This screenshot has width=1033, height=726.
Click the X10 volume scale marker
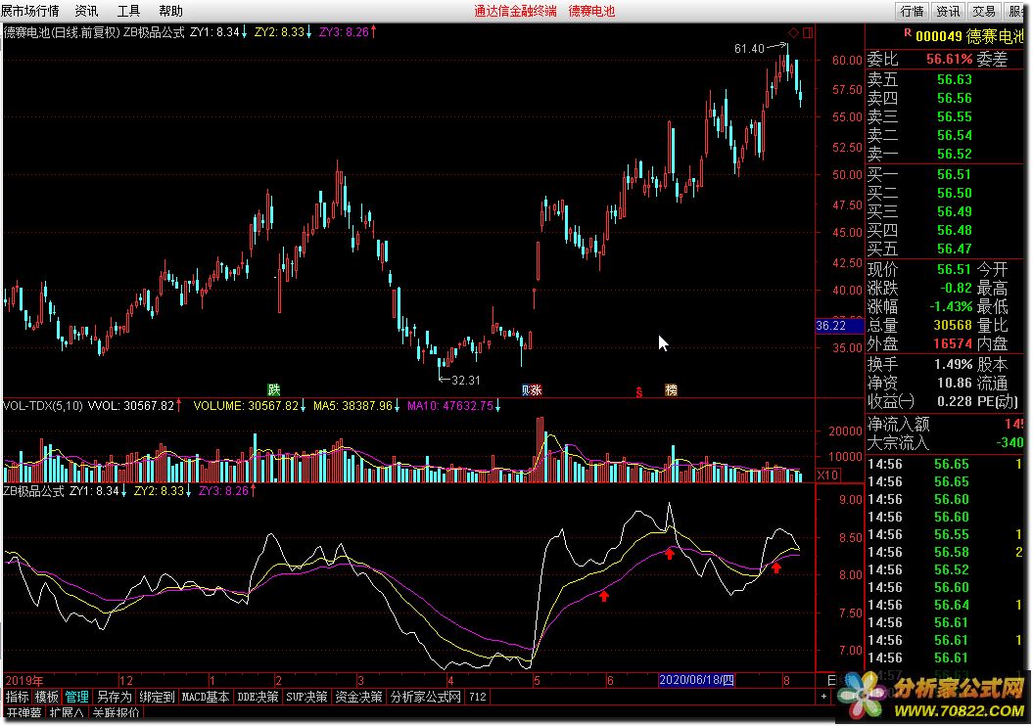point(827,475)
